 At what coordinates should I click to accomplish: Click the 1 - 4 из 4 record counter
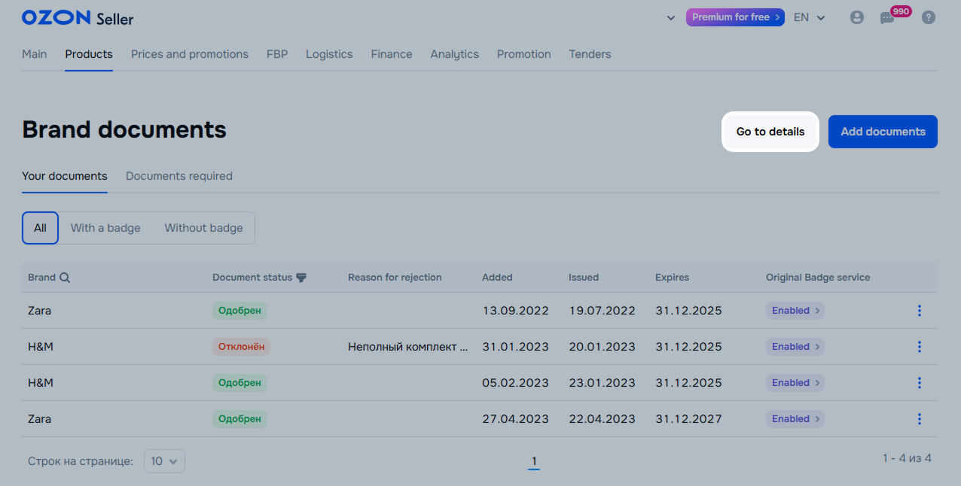[x=908, y=458]
